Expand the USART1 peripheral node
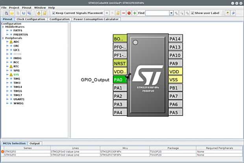 click(x=7, y=99)
